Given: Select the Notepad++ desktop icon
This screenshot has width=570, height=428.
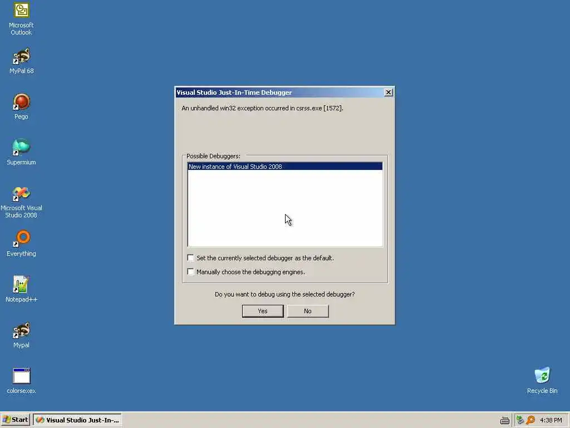Looking at the screenshot, I should 21,289.
